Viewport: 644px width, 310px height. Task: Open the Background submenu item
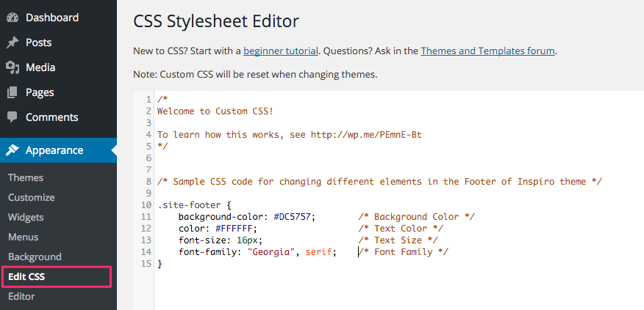35,257
